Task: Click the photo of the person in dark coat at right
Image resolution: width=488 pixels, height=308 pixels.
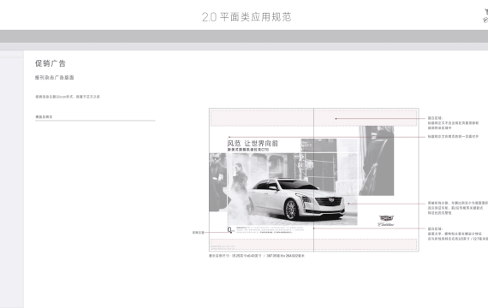Action: pyautogui.click(x=376, y=161)
